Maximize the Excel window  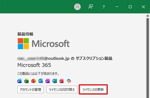pyautogui.click(x=130, y=7)
